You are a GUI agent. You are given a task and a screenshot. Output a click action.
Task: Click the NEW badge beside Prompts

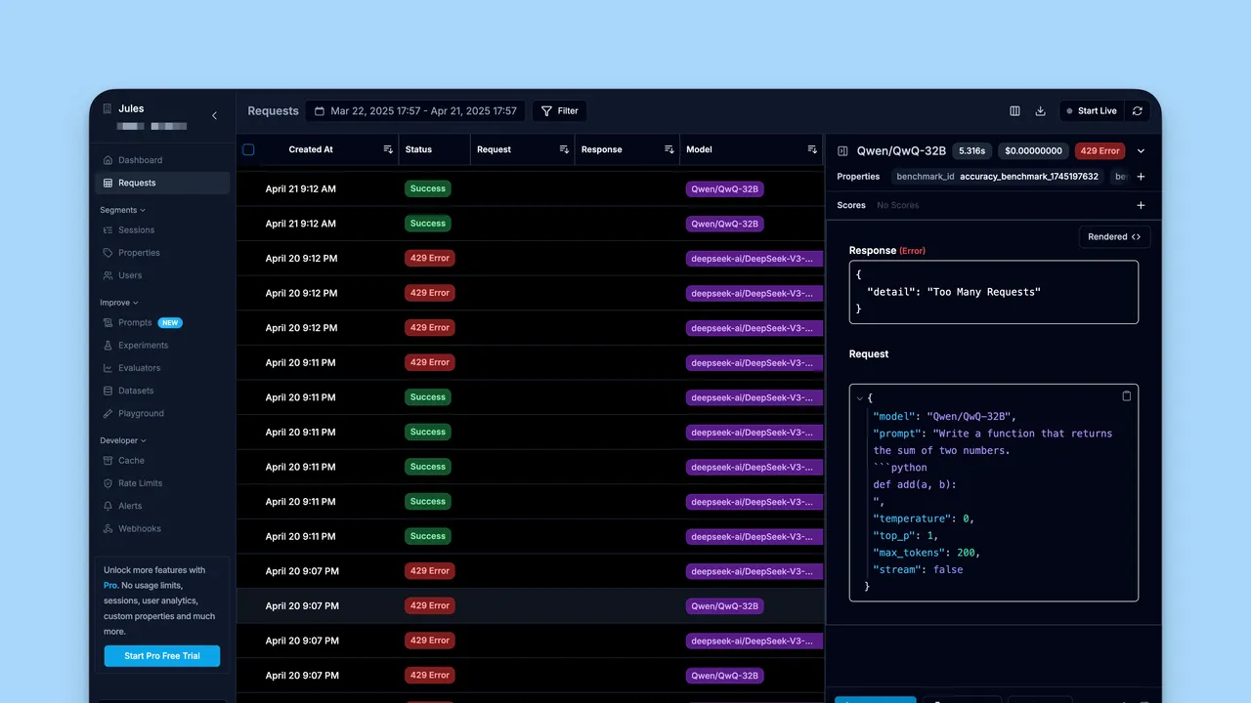point(171,322)
